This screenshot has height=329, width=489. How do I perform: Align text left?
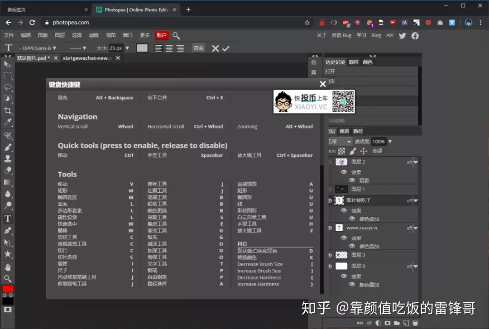point(159,48)
